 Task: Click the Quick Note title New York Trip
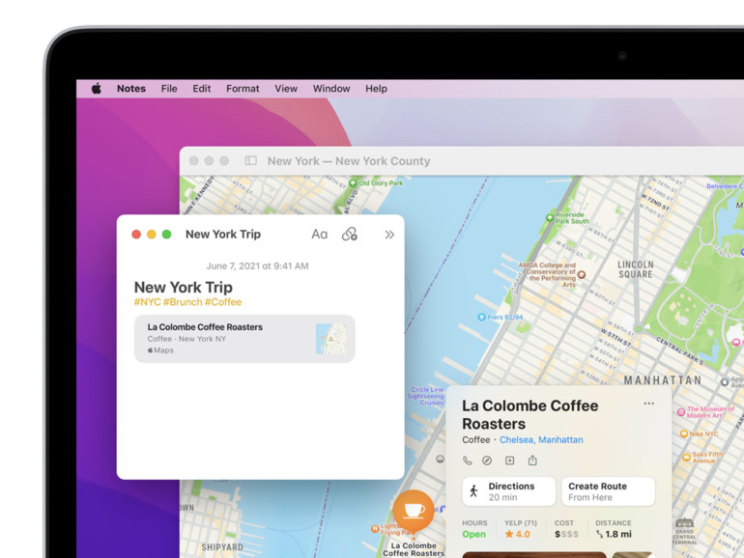[223, 235]
